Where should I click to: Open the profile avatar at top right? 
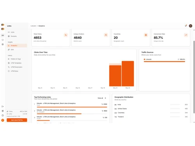(x=191, y=26)
